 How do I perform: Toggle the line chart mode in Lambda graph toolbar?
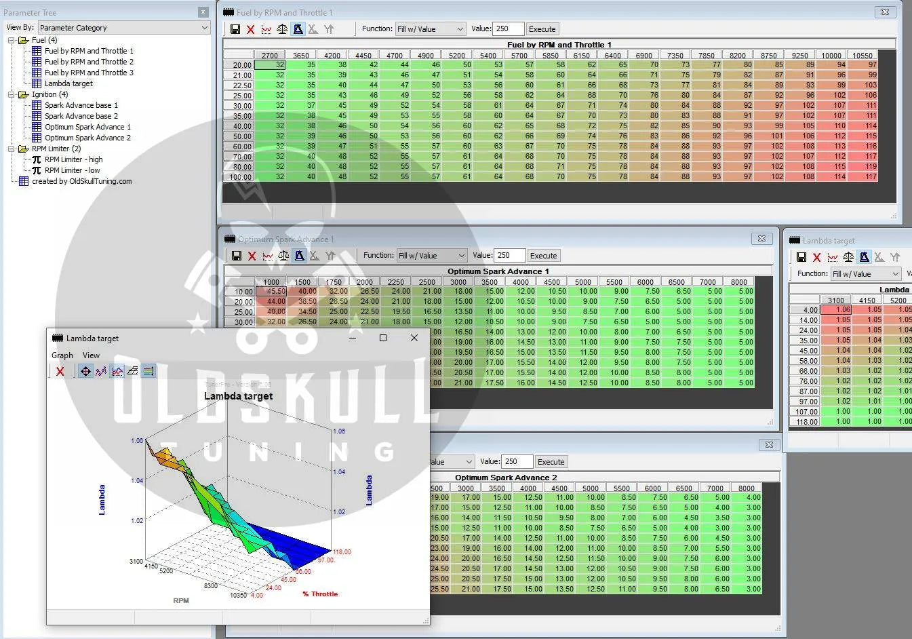click(x=117, y=371)
